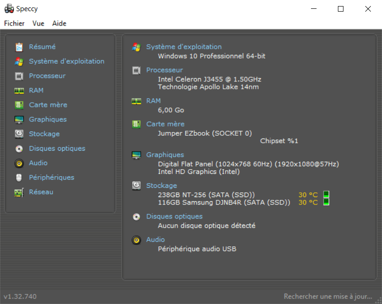Image resolution: width=382 pixels, height=304 pixels.
Task: Click the Speccy app icon in title bar
Action: pos(9,9)
